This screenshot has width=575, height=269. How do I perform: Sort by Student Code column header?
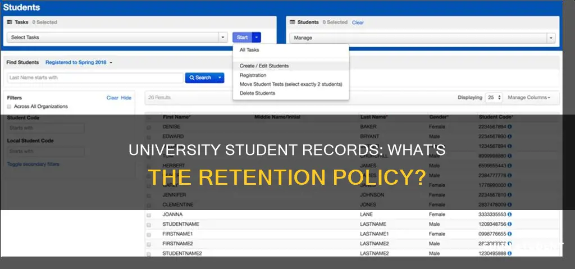pyautogui.click(x=496, y=117)
